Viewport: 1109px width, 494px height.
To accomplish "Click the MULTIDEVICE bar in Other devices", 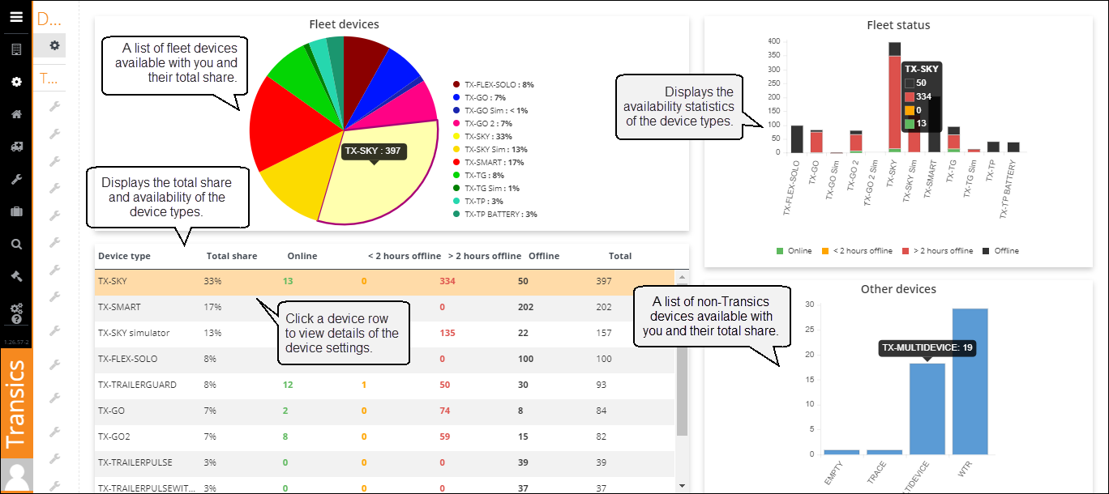I will tap(927, 409).
